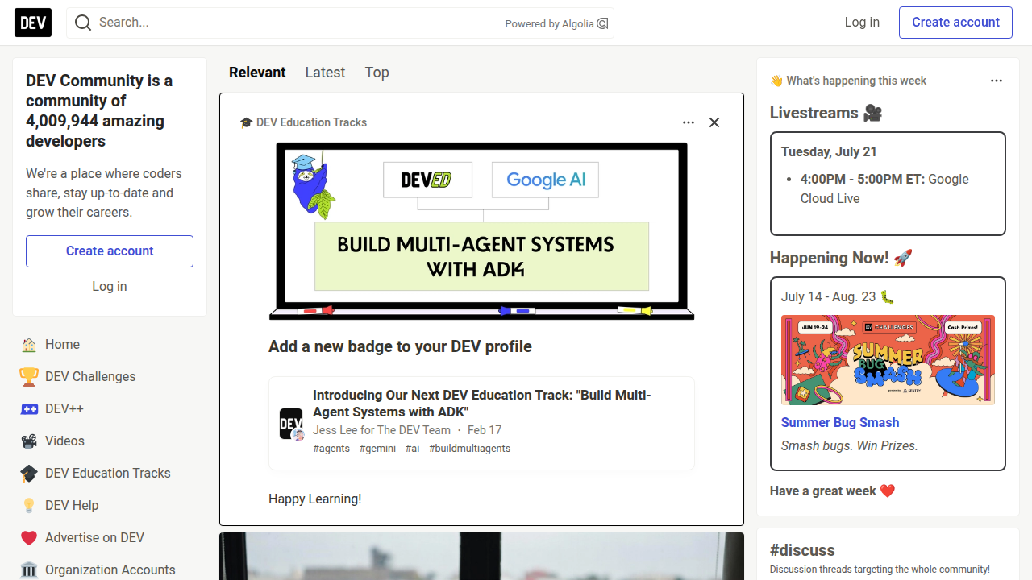The height and width of the screenshot is (580, 1032).
Task: Click the Feb 17 post date
Action: point(485,430)
